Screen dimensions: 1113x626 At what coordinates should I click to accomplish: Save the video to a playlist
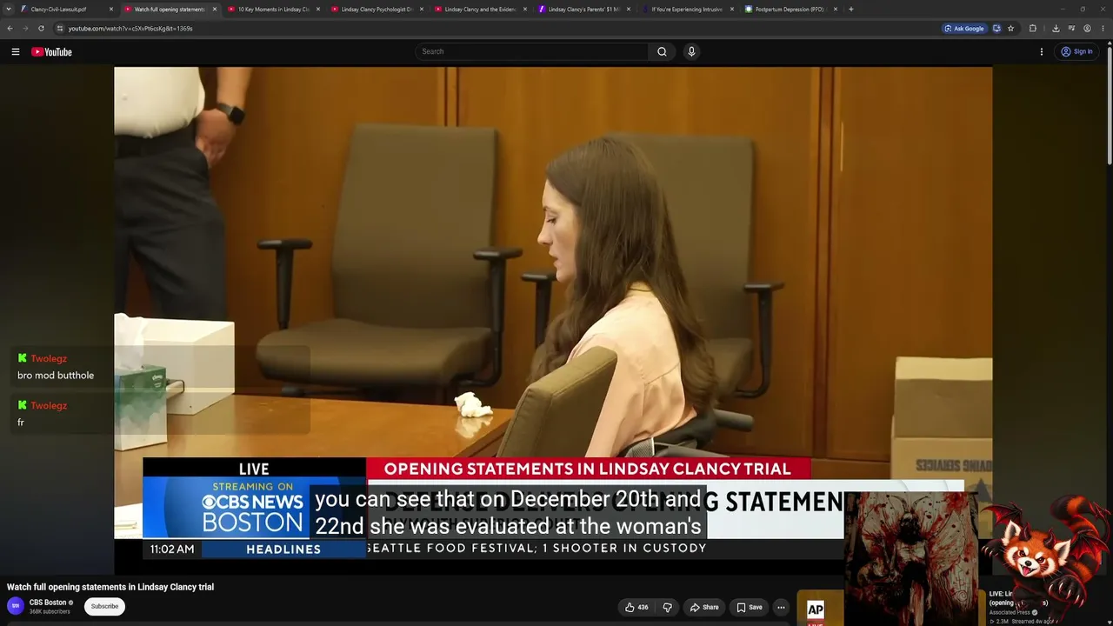point(750,607)
